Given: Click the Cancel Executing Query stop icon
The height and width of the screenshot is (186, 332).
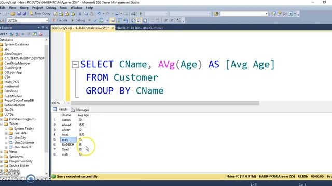Looking at the screenshot, I should click(89, 20).
